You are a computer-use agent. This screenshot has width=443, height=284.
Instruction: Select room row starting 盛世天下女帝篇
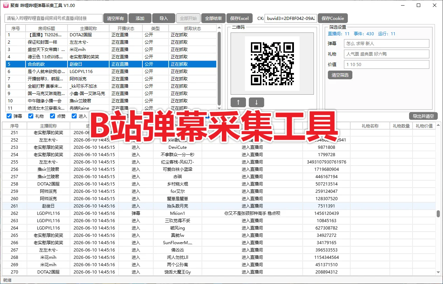tap(111, 49)
